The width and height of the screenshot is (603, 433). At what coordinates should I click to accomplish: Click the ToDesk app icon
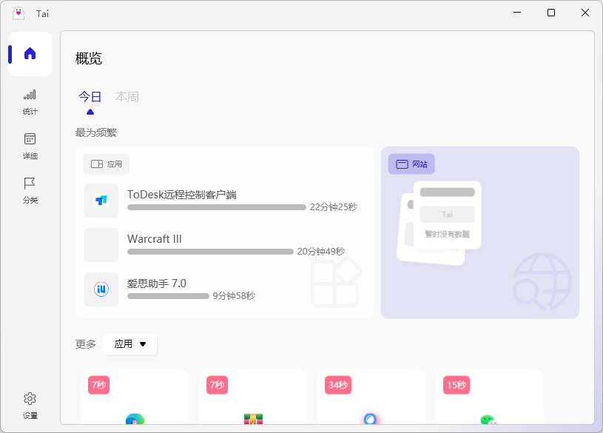[x=101, y=201]
